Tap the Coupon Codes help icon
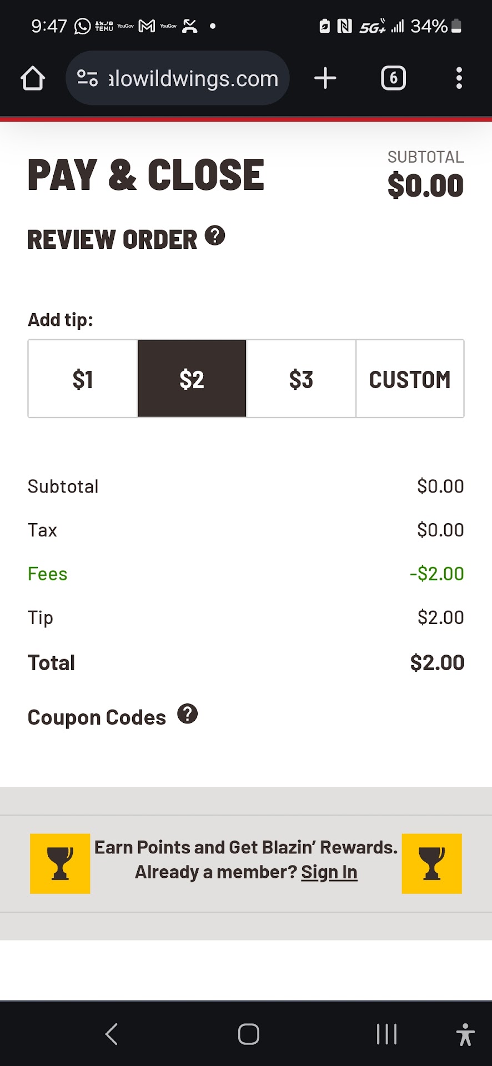The height and width of the screenshot is (1066, 492). pyautogui.click(x=188, y=714)
